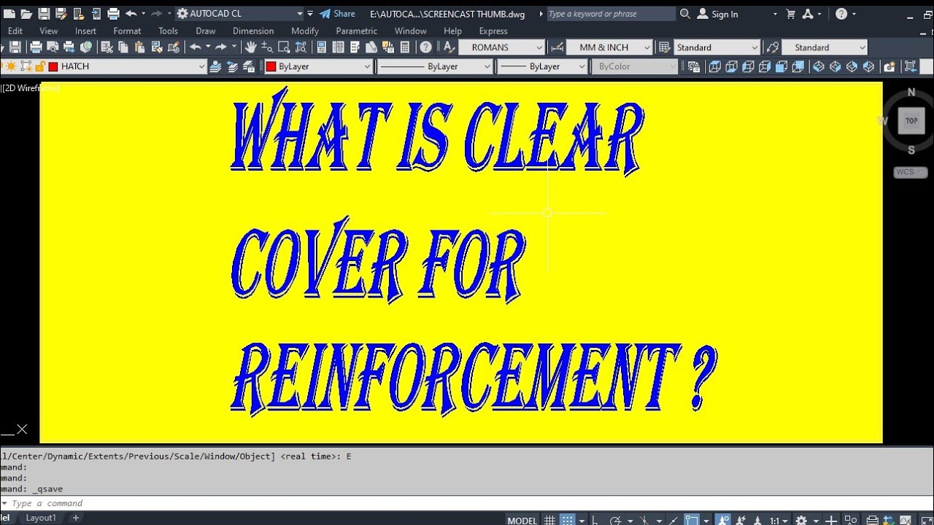Click the SW Isometric view icon
Screen dimensions: 934x525
tap(818, 66)
